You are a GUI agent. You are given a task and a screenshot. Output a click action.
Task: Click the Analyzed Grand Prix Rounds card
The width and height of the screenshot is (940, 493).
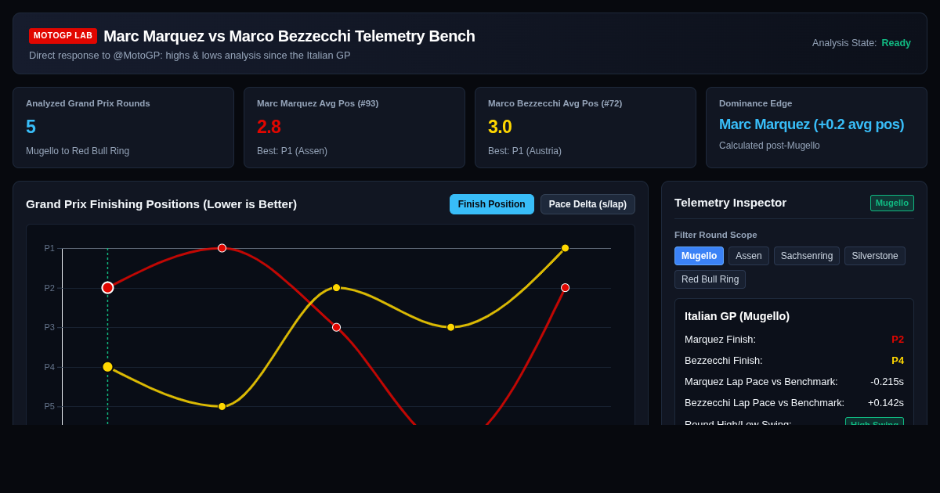[123, 128]
